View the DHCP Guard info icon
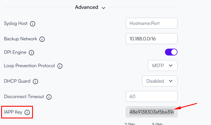211x125 pixels. point(35,82)
